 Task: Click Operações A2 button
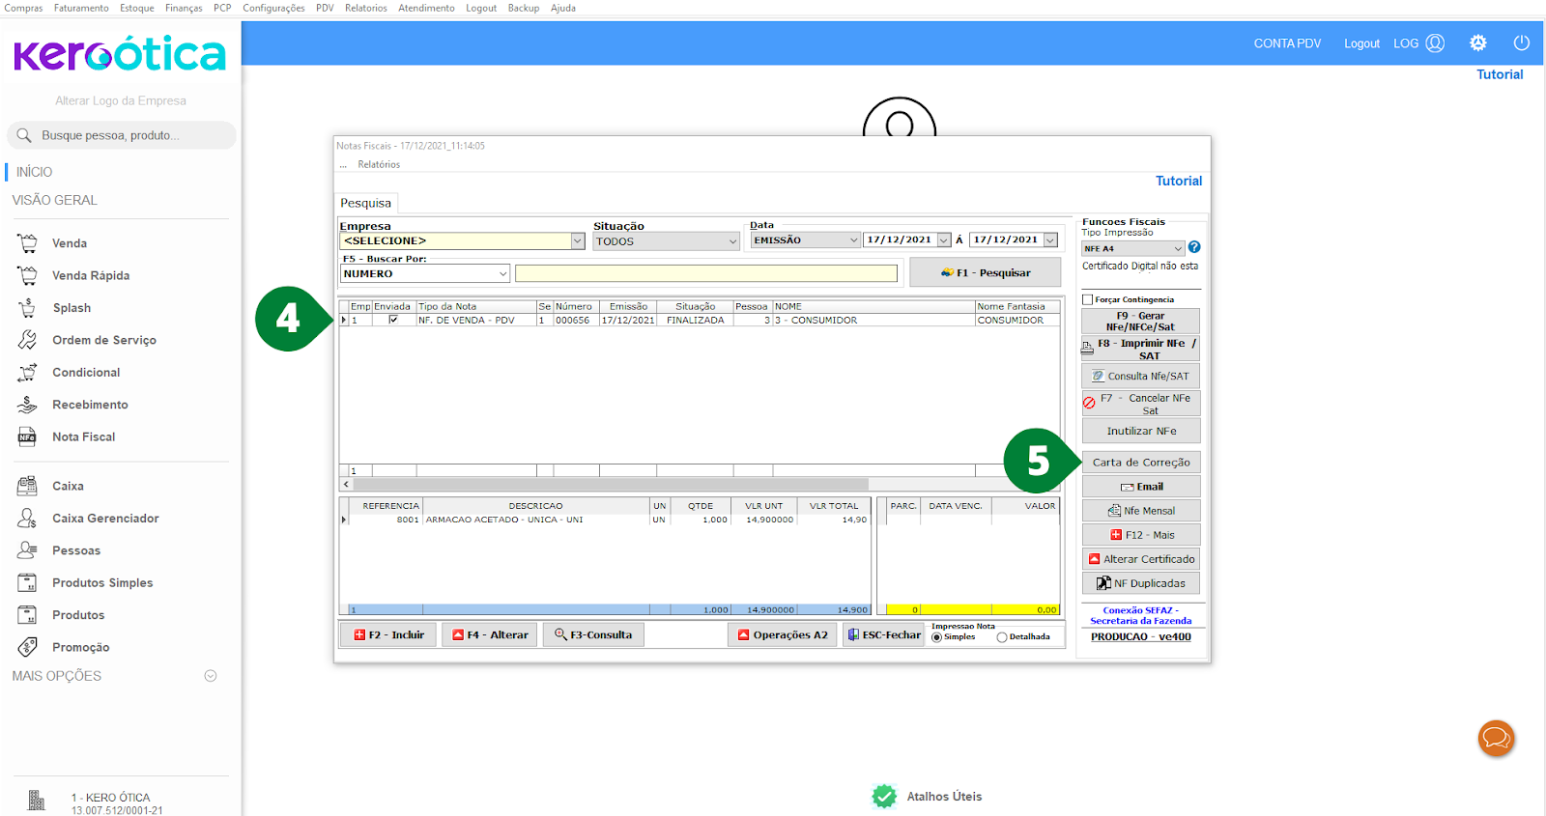782,634
